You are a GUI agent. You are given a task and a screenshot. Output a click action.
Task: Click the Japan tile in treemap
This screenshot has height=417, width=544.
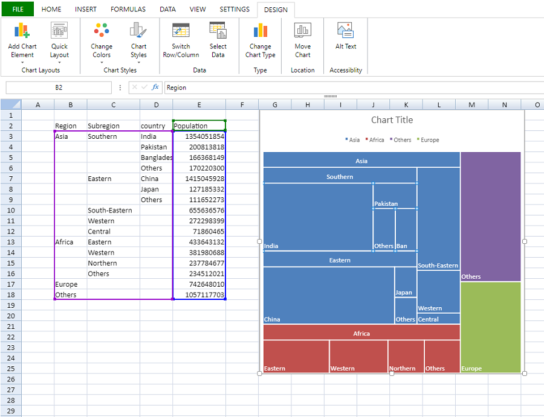tap(406, 282)
